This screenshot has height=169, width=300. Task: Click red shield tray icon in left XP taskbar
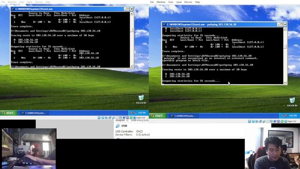(x=131, y=113)
